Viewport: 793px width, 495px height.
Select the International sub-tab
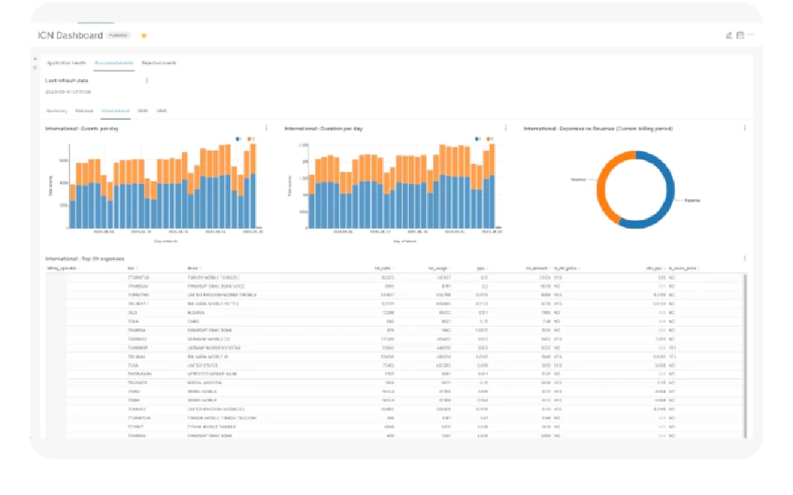[x=115, y=111]
